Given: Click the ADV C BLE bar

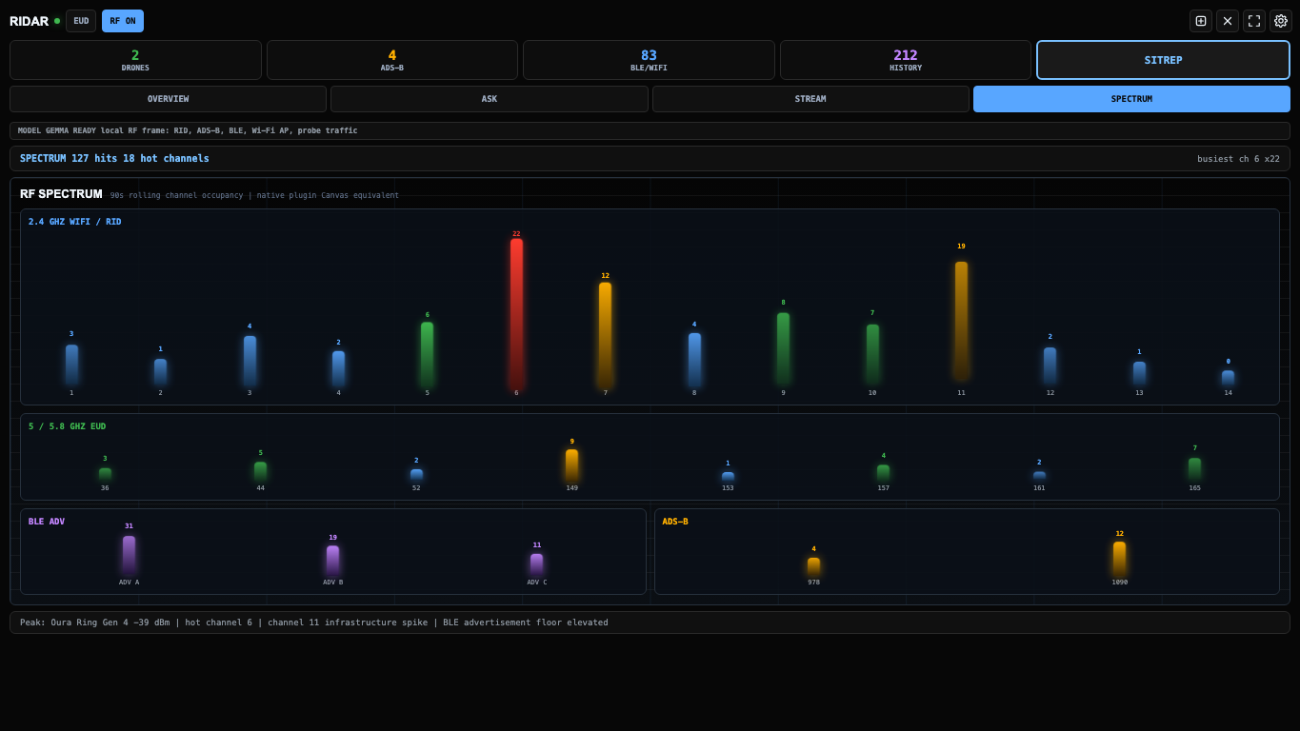Looking at the screenshot, I should pos(536,564).
